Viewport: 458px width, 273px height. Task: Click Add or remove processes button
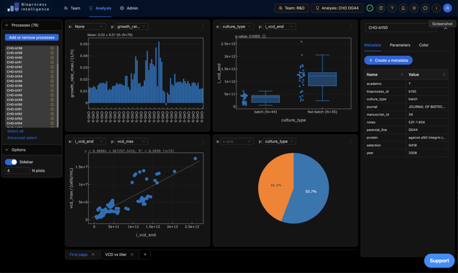coord(32,37)
